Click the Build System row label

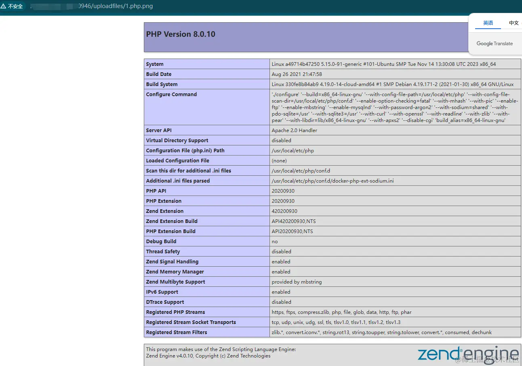click(x=162, y=84)
